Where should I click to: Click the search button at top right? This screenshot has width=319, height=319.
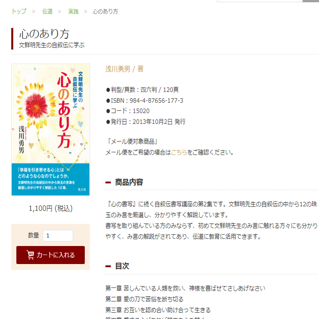click(310, 1)
